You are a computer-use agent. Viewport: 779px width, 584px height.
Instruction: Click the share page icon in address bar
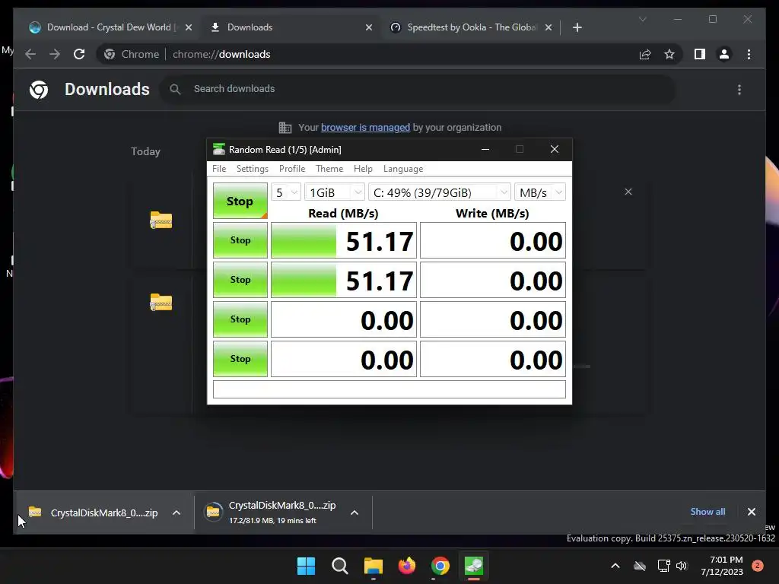(645, 54)
